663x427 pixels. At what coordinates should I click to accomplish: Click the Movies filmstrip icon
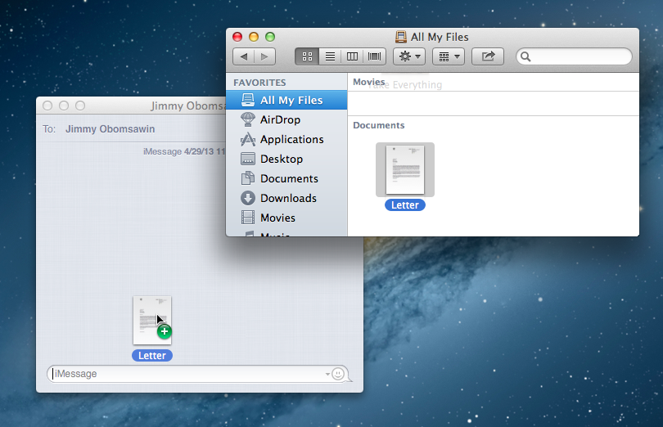coord(248,218)
